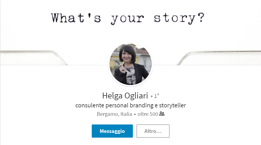This screenshot has width=261, height=145.
Task: Click 'story?' in the cover banner
Action: (179, 18)
